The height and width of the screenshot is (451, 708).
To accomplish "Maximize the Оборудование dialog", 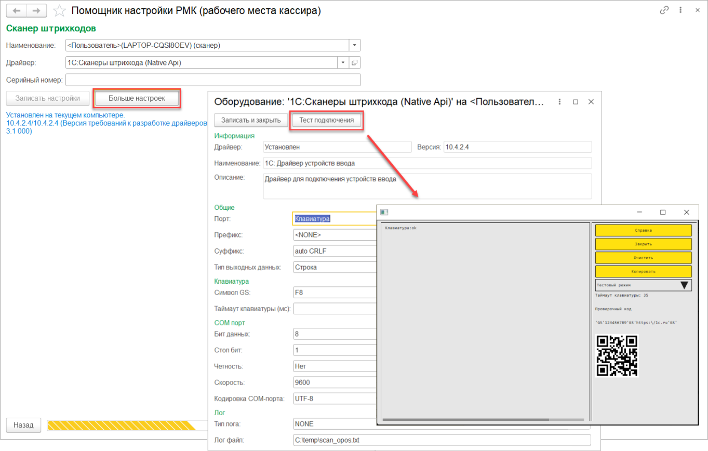I will [x=576, y=102].
